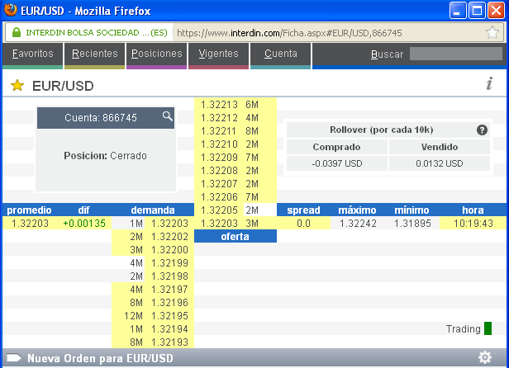Click the 12M demand volume
Image resolution: width=509 pixels, height=368 pixels.
pyautogui.click(x=133, y=316)
